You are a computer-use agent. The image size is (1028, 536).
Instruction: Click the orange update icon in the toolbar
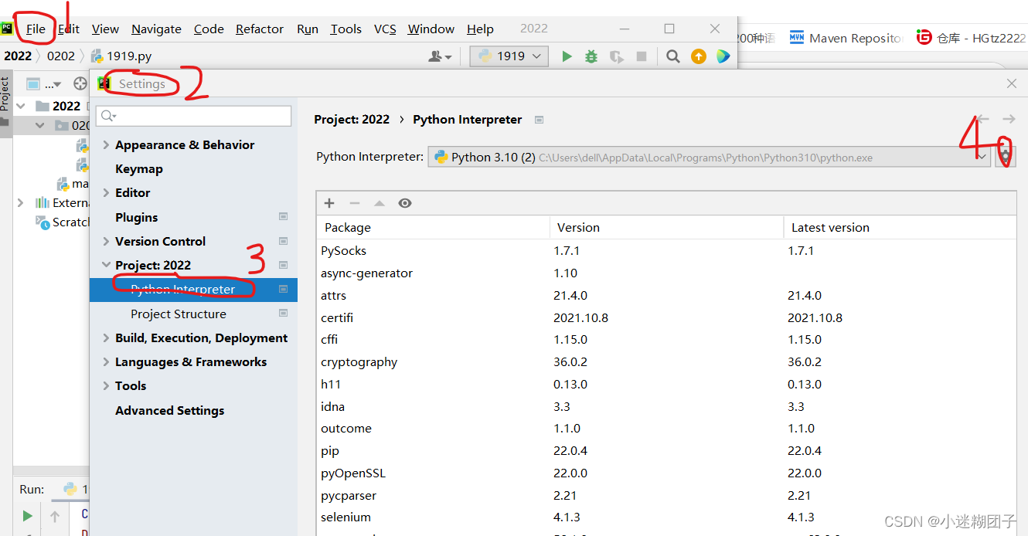[x=698, y=56]
